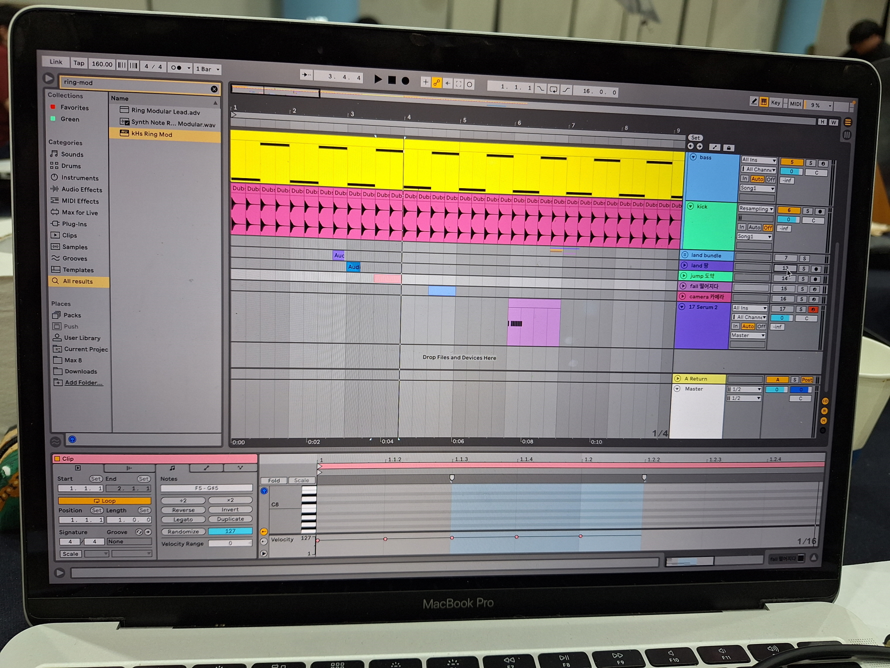Solo the bass track

tap(810, 163)
